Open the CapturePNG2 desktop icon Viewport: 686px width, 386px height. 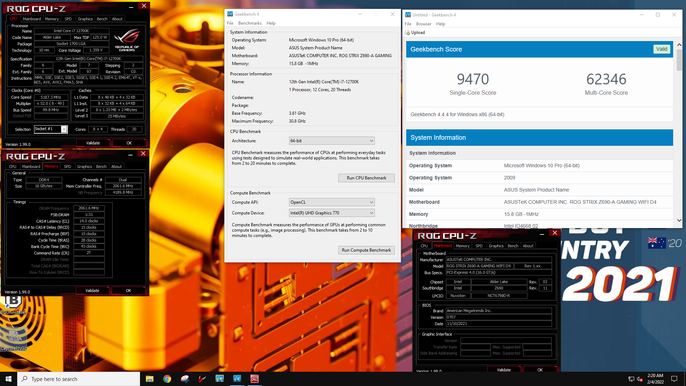pos(14,339)
